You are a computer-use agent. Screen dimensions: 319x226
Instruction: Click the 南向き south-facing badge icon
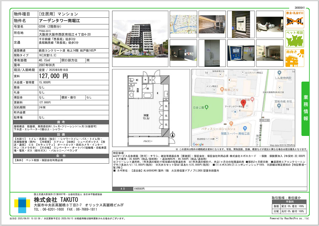295,58
